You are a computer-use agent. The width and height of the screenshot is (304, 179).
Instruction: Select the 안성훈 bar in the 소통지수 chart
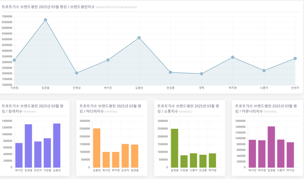(x=203, y=161)
